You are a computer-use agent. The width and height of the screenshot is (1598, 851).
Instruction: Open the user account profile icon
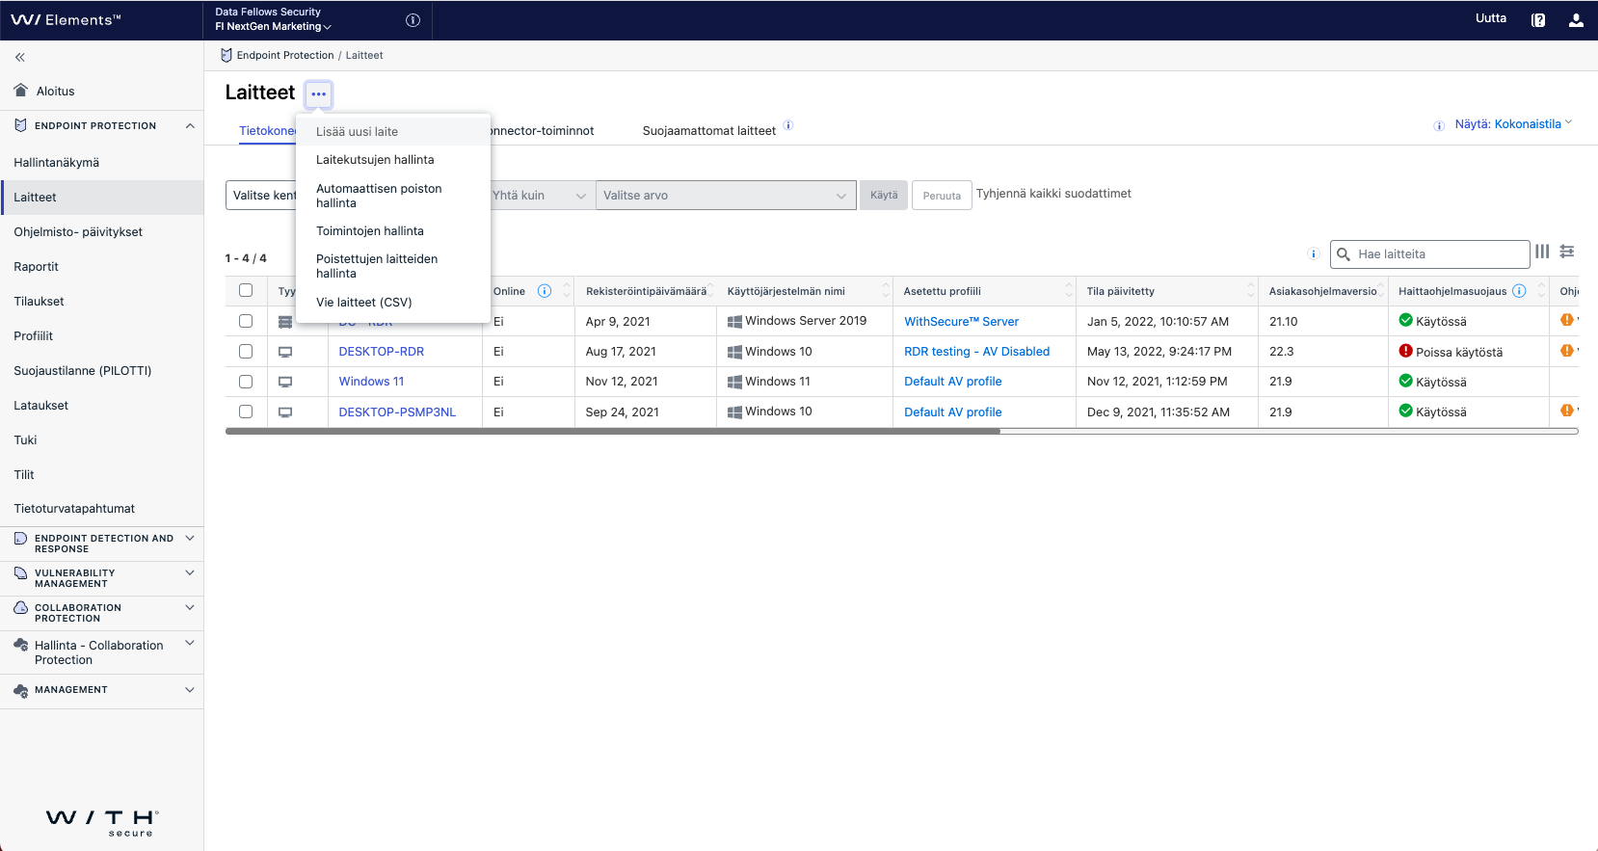[x=1576, y=20]
